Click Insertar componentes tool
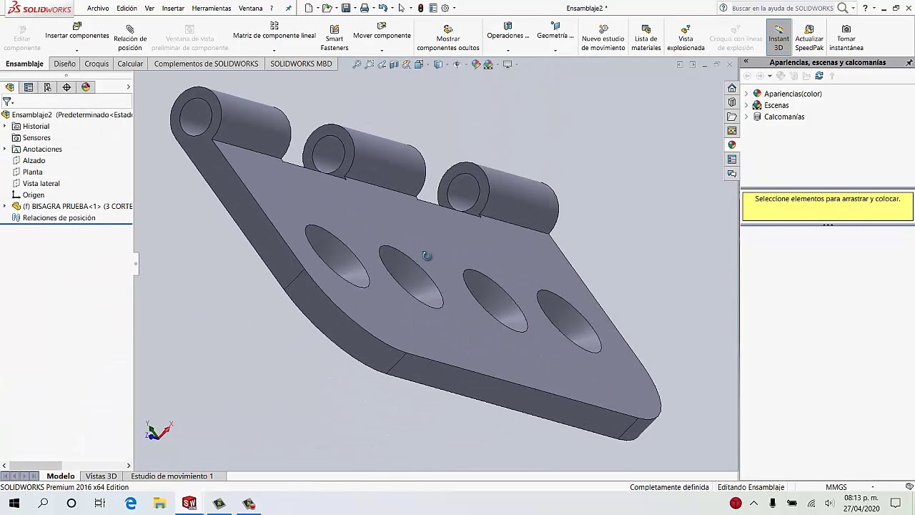The image size is (915, 515). tap(77, 32)
